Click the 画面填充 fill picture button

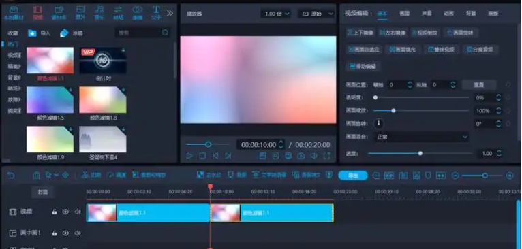tap(403, 50)
